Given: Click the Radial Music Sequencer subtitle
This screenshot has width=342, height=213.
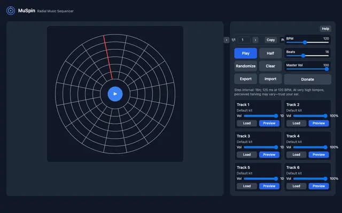Looking at the screenshot, I should (x=55, y=11).
